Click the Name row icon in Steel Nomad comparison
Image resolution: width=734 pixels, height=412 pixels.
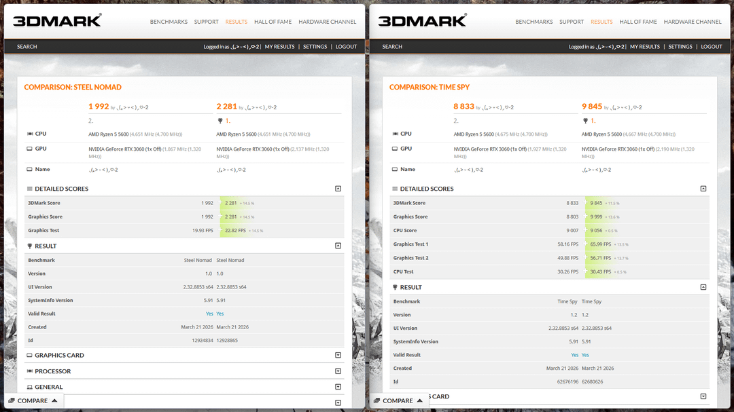[x=30, y=170]
